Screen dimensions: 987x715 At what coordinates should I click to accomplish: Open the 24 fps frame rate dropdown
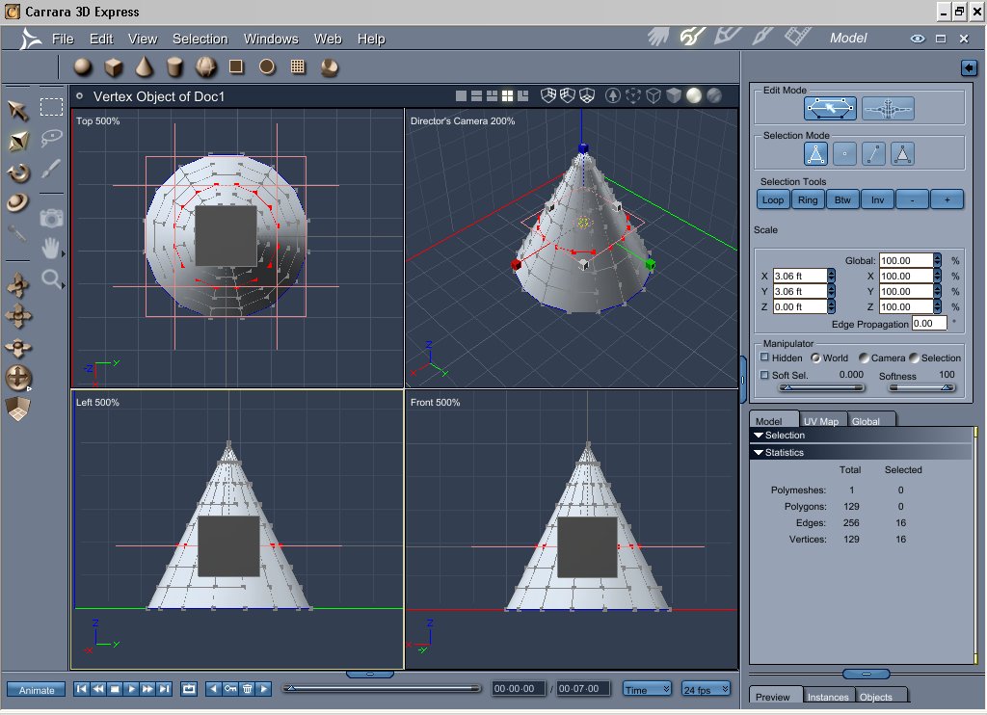coord(704,689)
